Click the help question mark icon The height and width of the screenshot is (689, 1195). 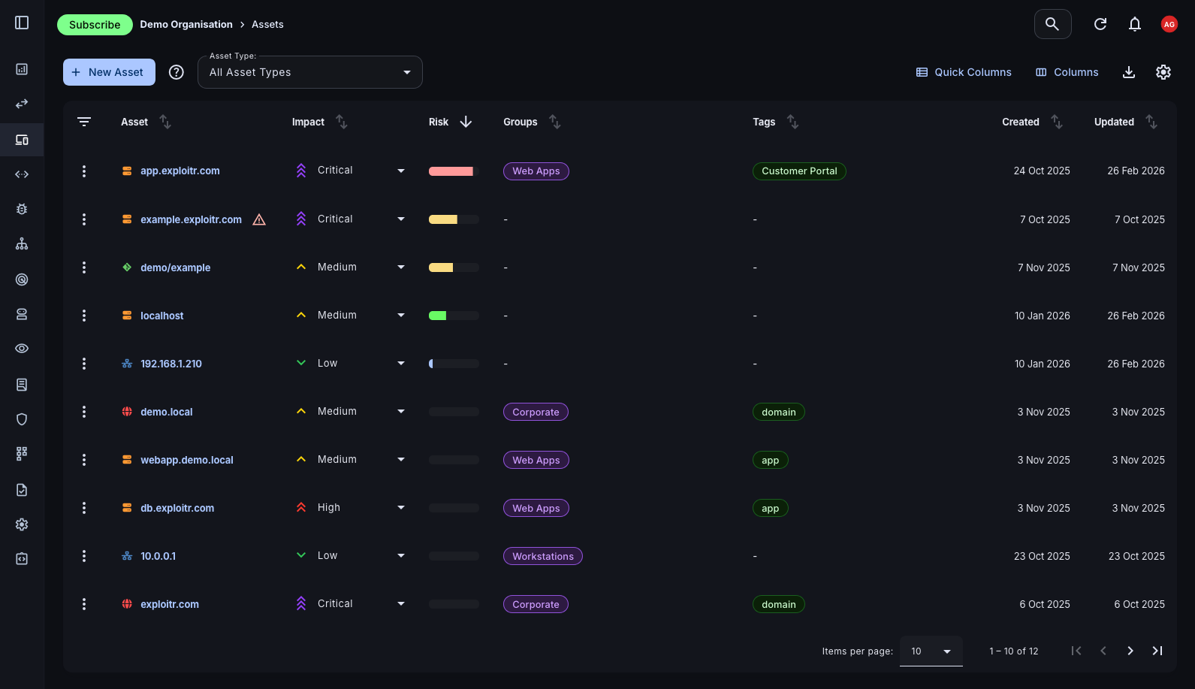coord(177,72)
